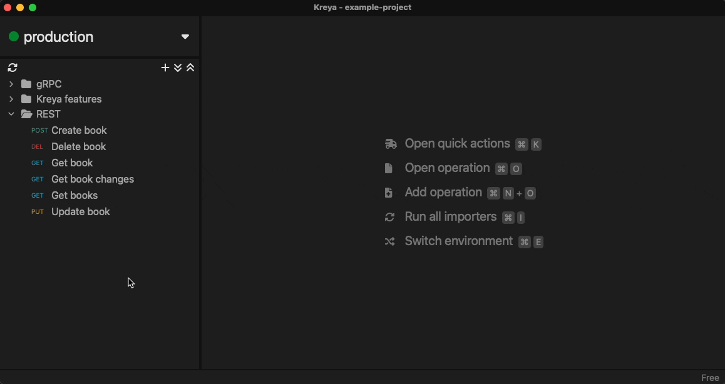This screenshot has width=725, height=384.
Task: Click the green production status dot
Action: click(x=14, y=37)
